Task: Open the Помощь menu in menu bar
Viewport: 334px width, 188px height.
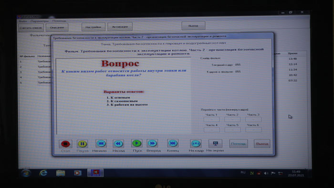Action: (x=59, y=21)
